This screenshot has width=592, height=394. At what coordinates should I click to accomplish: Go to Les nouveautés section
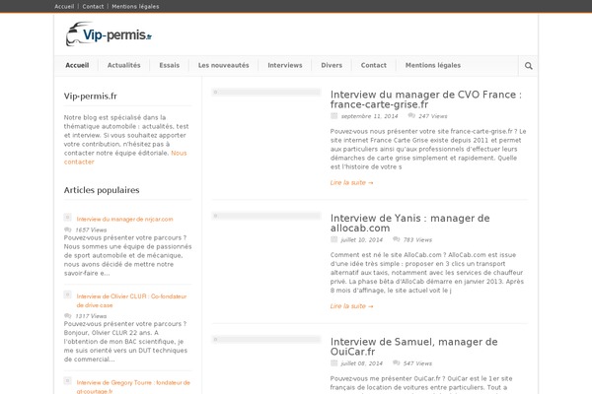coord(224,65)
